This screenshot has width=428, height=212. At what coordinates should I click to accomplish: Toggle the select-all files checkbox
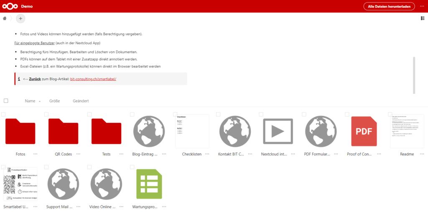[x=6, y=101]
